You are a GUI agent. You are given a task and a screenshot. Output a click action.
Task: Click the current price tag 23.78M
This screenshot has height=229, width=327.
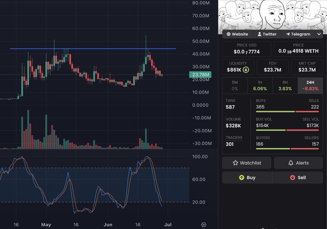200,75
